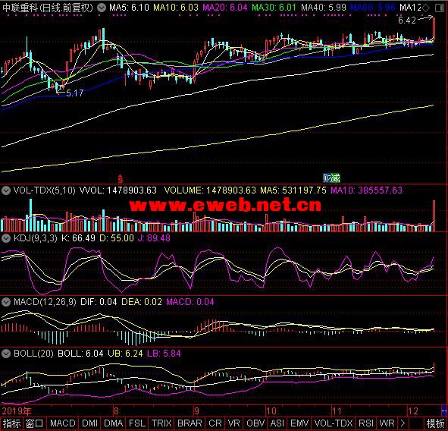Switch to the VR indicator tab
This screenshot has height=431, width=448.
pos(233,423)
